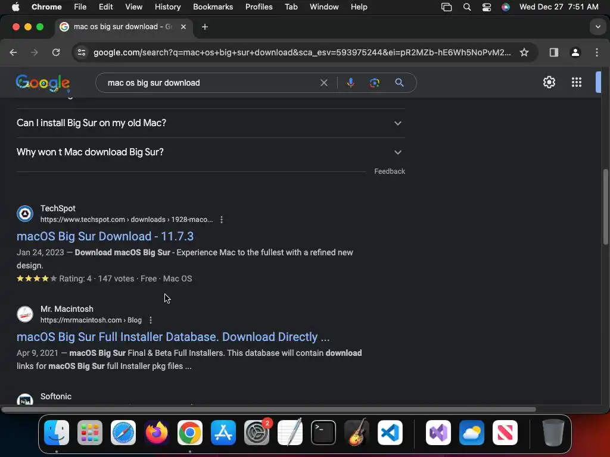Open "macOS Big Sur Download - 11.7.3" result
Image resolution: width=610 pixels, height=457 pixels.
(x=105, y=236)
